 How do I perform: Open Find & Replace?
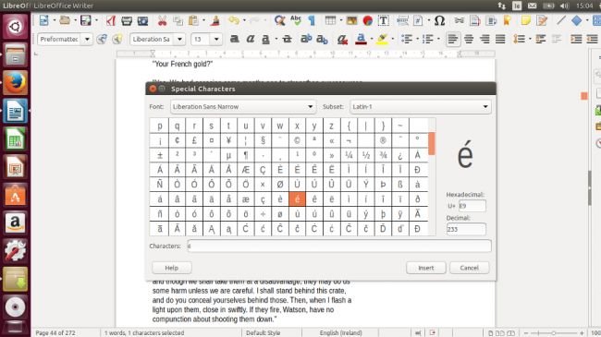pos(279,20)
